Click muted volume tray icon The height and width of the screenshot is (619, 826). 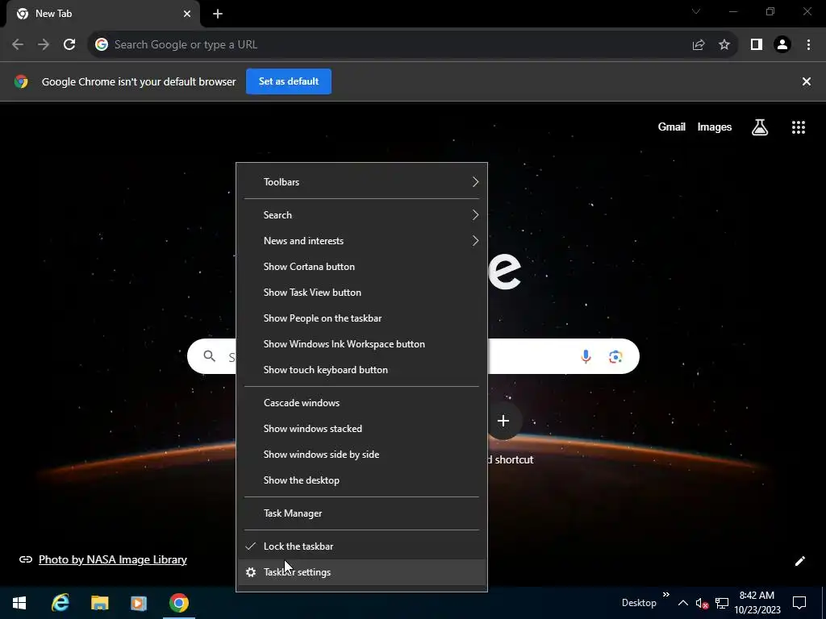[x=702, y=603]
